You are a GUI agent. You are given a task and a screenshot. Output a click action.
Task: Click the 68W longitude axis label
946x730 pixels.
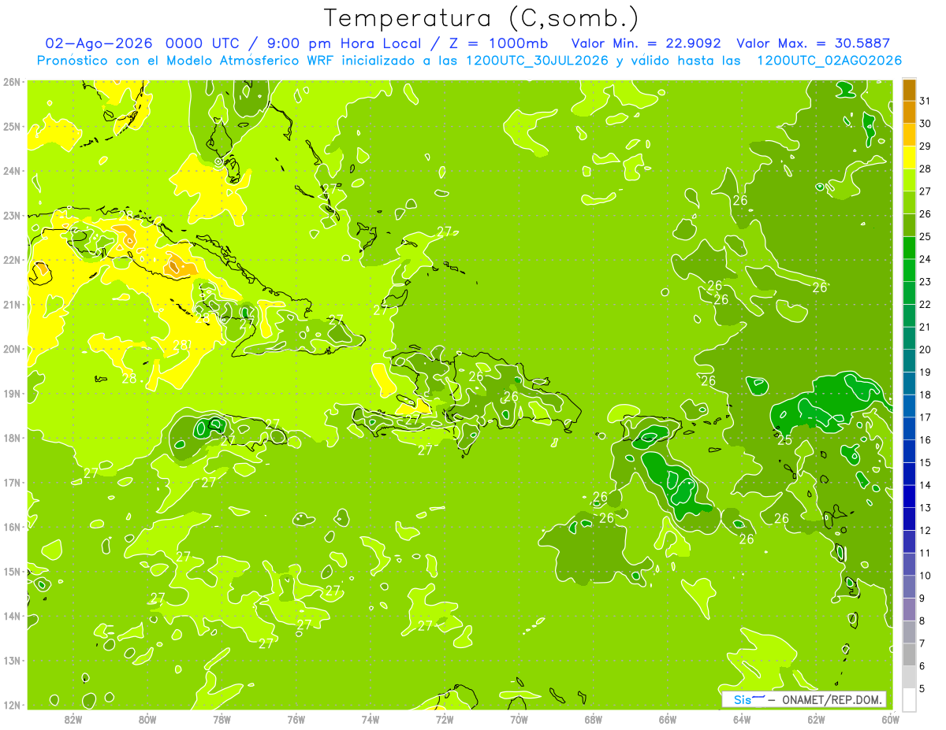coord(594,719)
